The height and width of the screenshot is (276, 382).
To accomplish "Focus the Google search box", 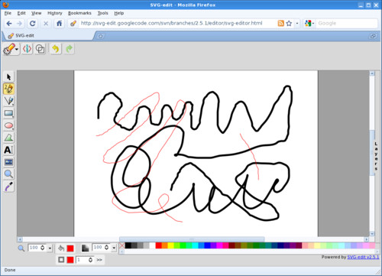I will [347, 23].
